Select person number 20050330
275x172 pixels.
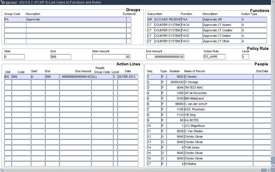(175, 82)
